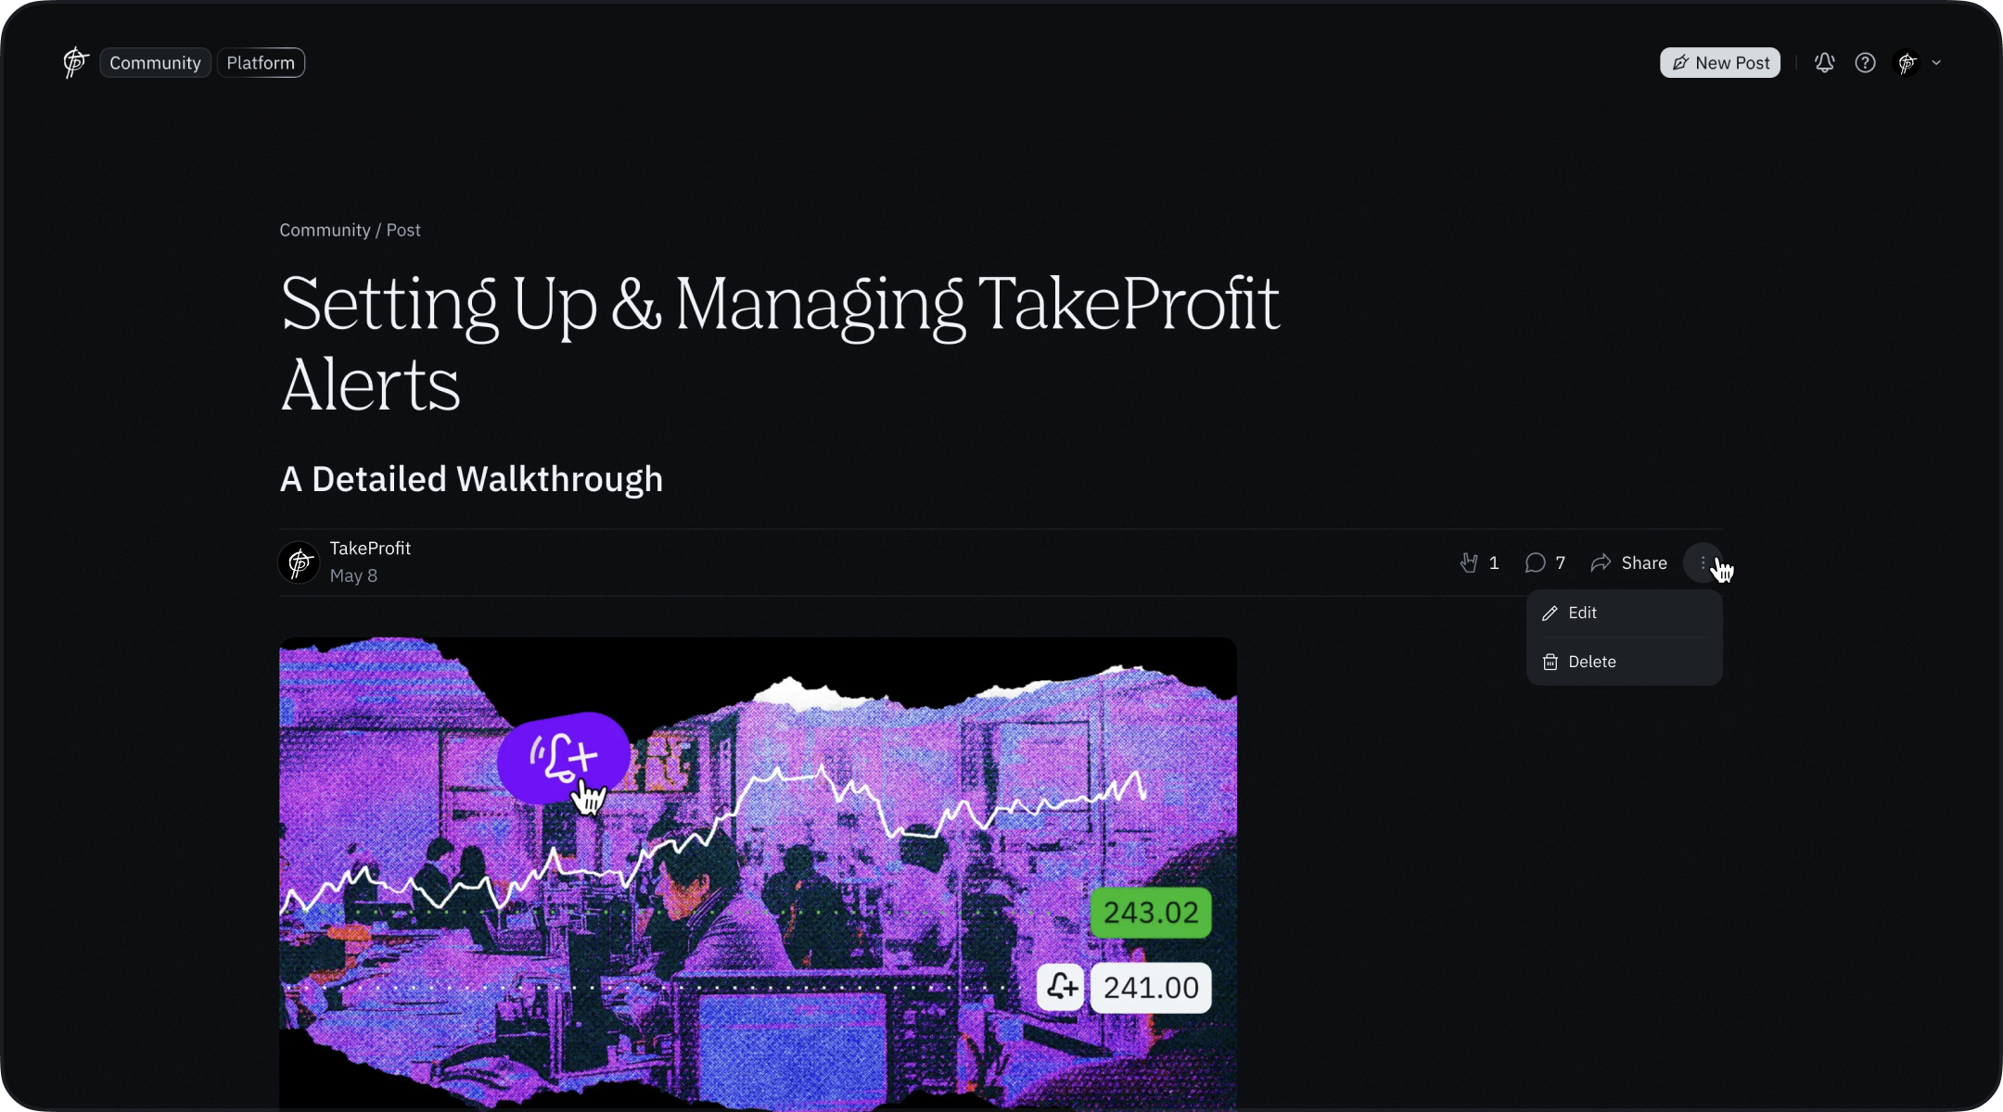Click the profile avatar in header

[x=1907, y=62]
